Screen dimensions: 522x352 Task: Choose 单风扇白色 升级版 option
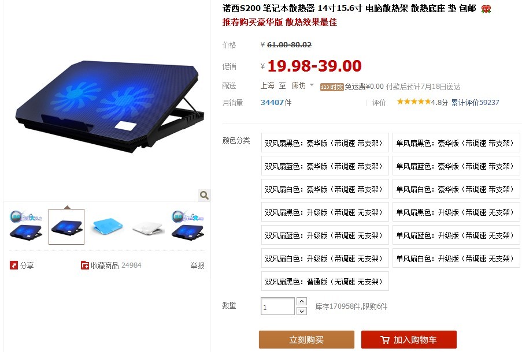click(456, 259)
